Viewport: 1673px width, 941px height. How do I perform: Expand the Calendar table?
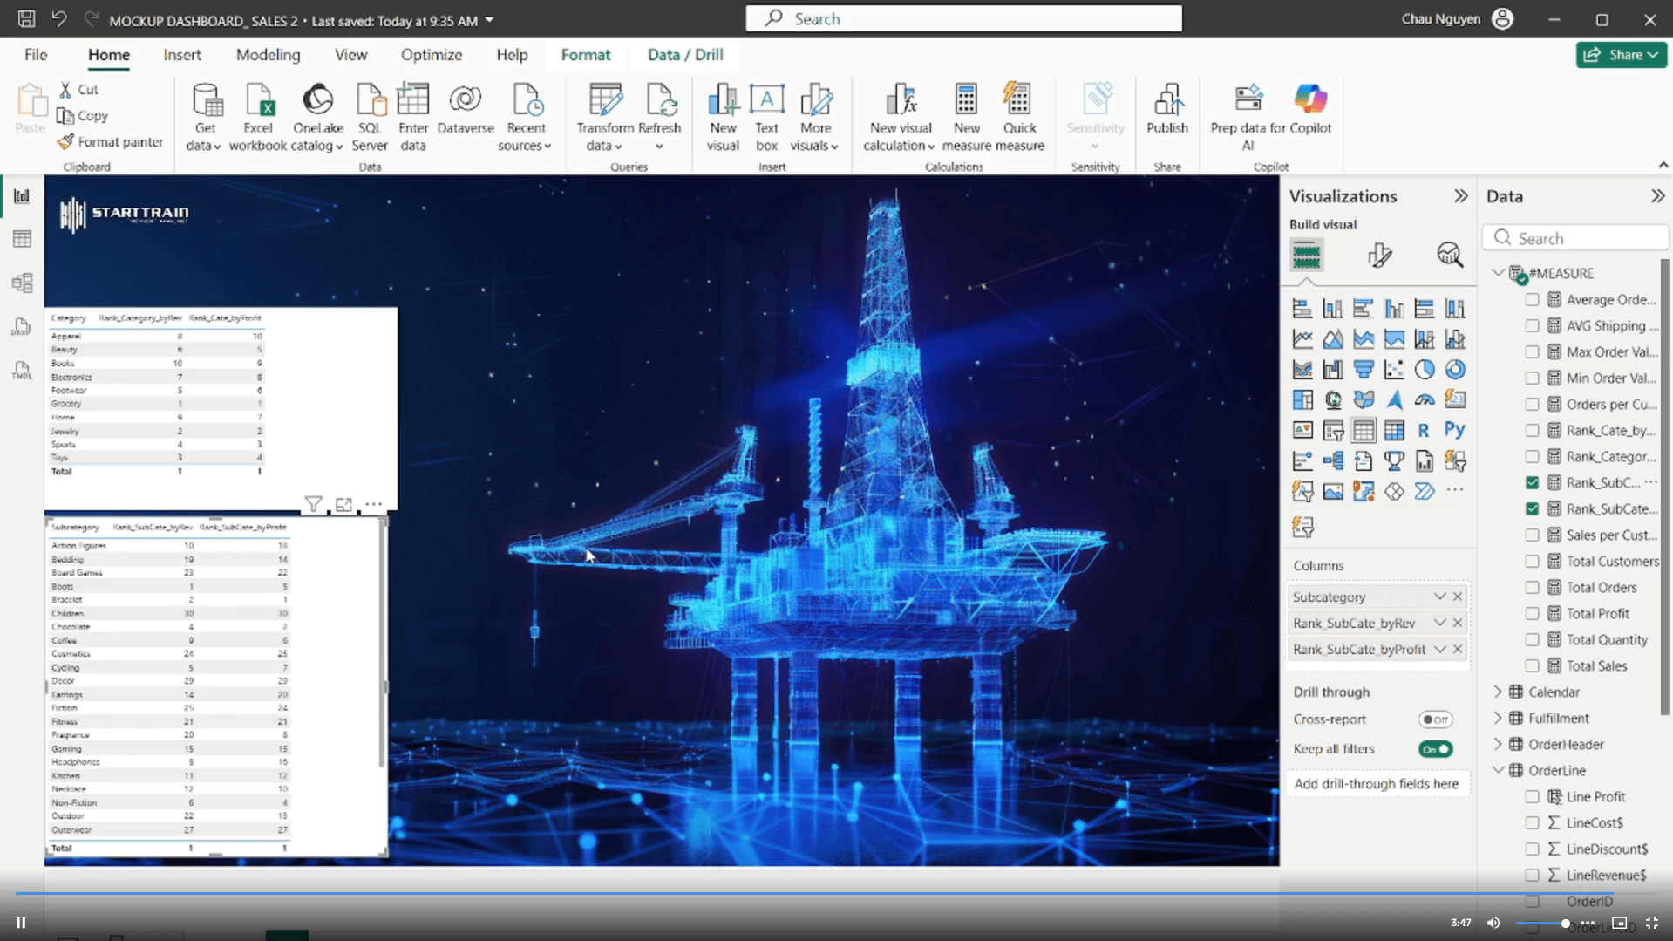click(x=1498, y=692)
